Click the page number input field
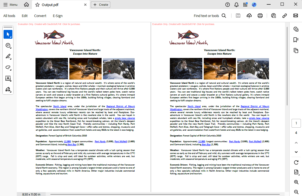Screen dimensions: 302x196 pos(296,123)
